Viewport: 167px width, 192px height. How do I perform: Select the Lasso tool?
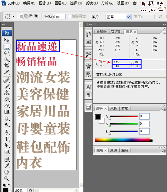[7, 53]
